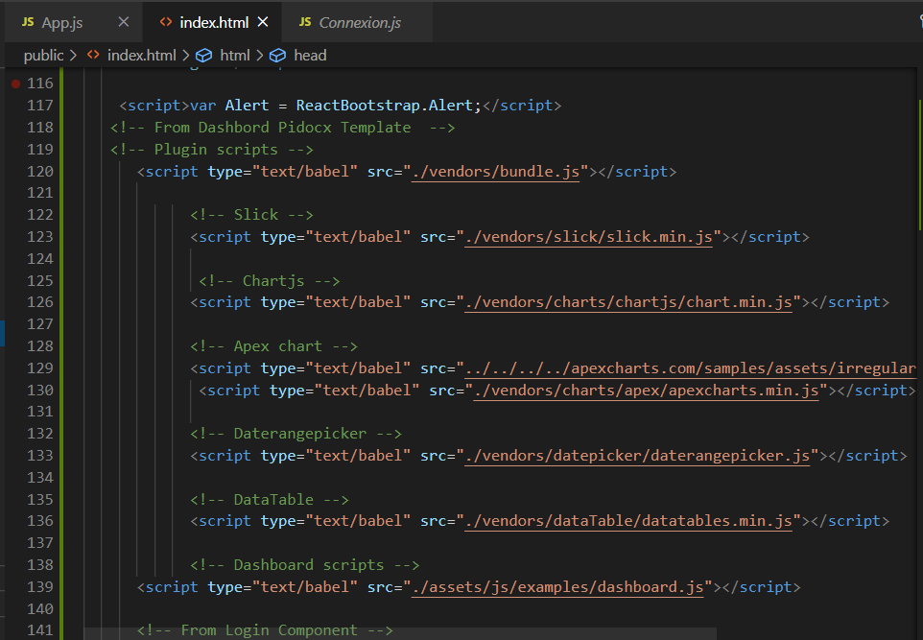Click line number 117 in the gutter

40,106
